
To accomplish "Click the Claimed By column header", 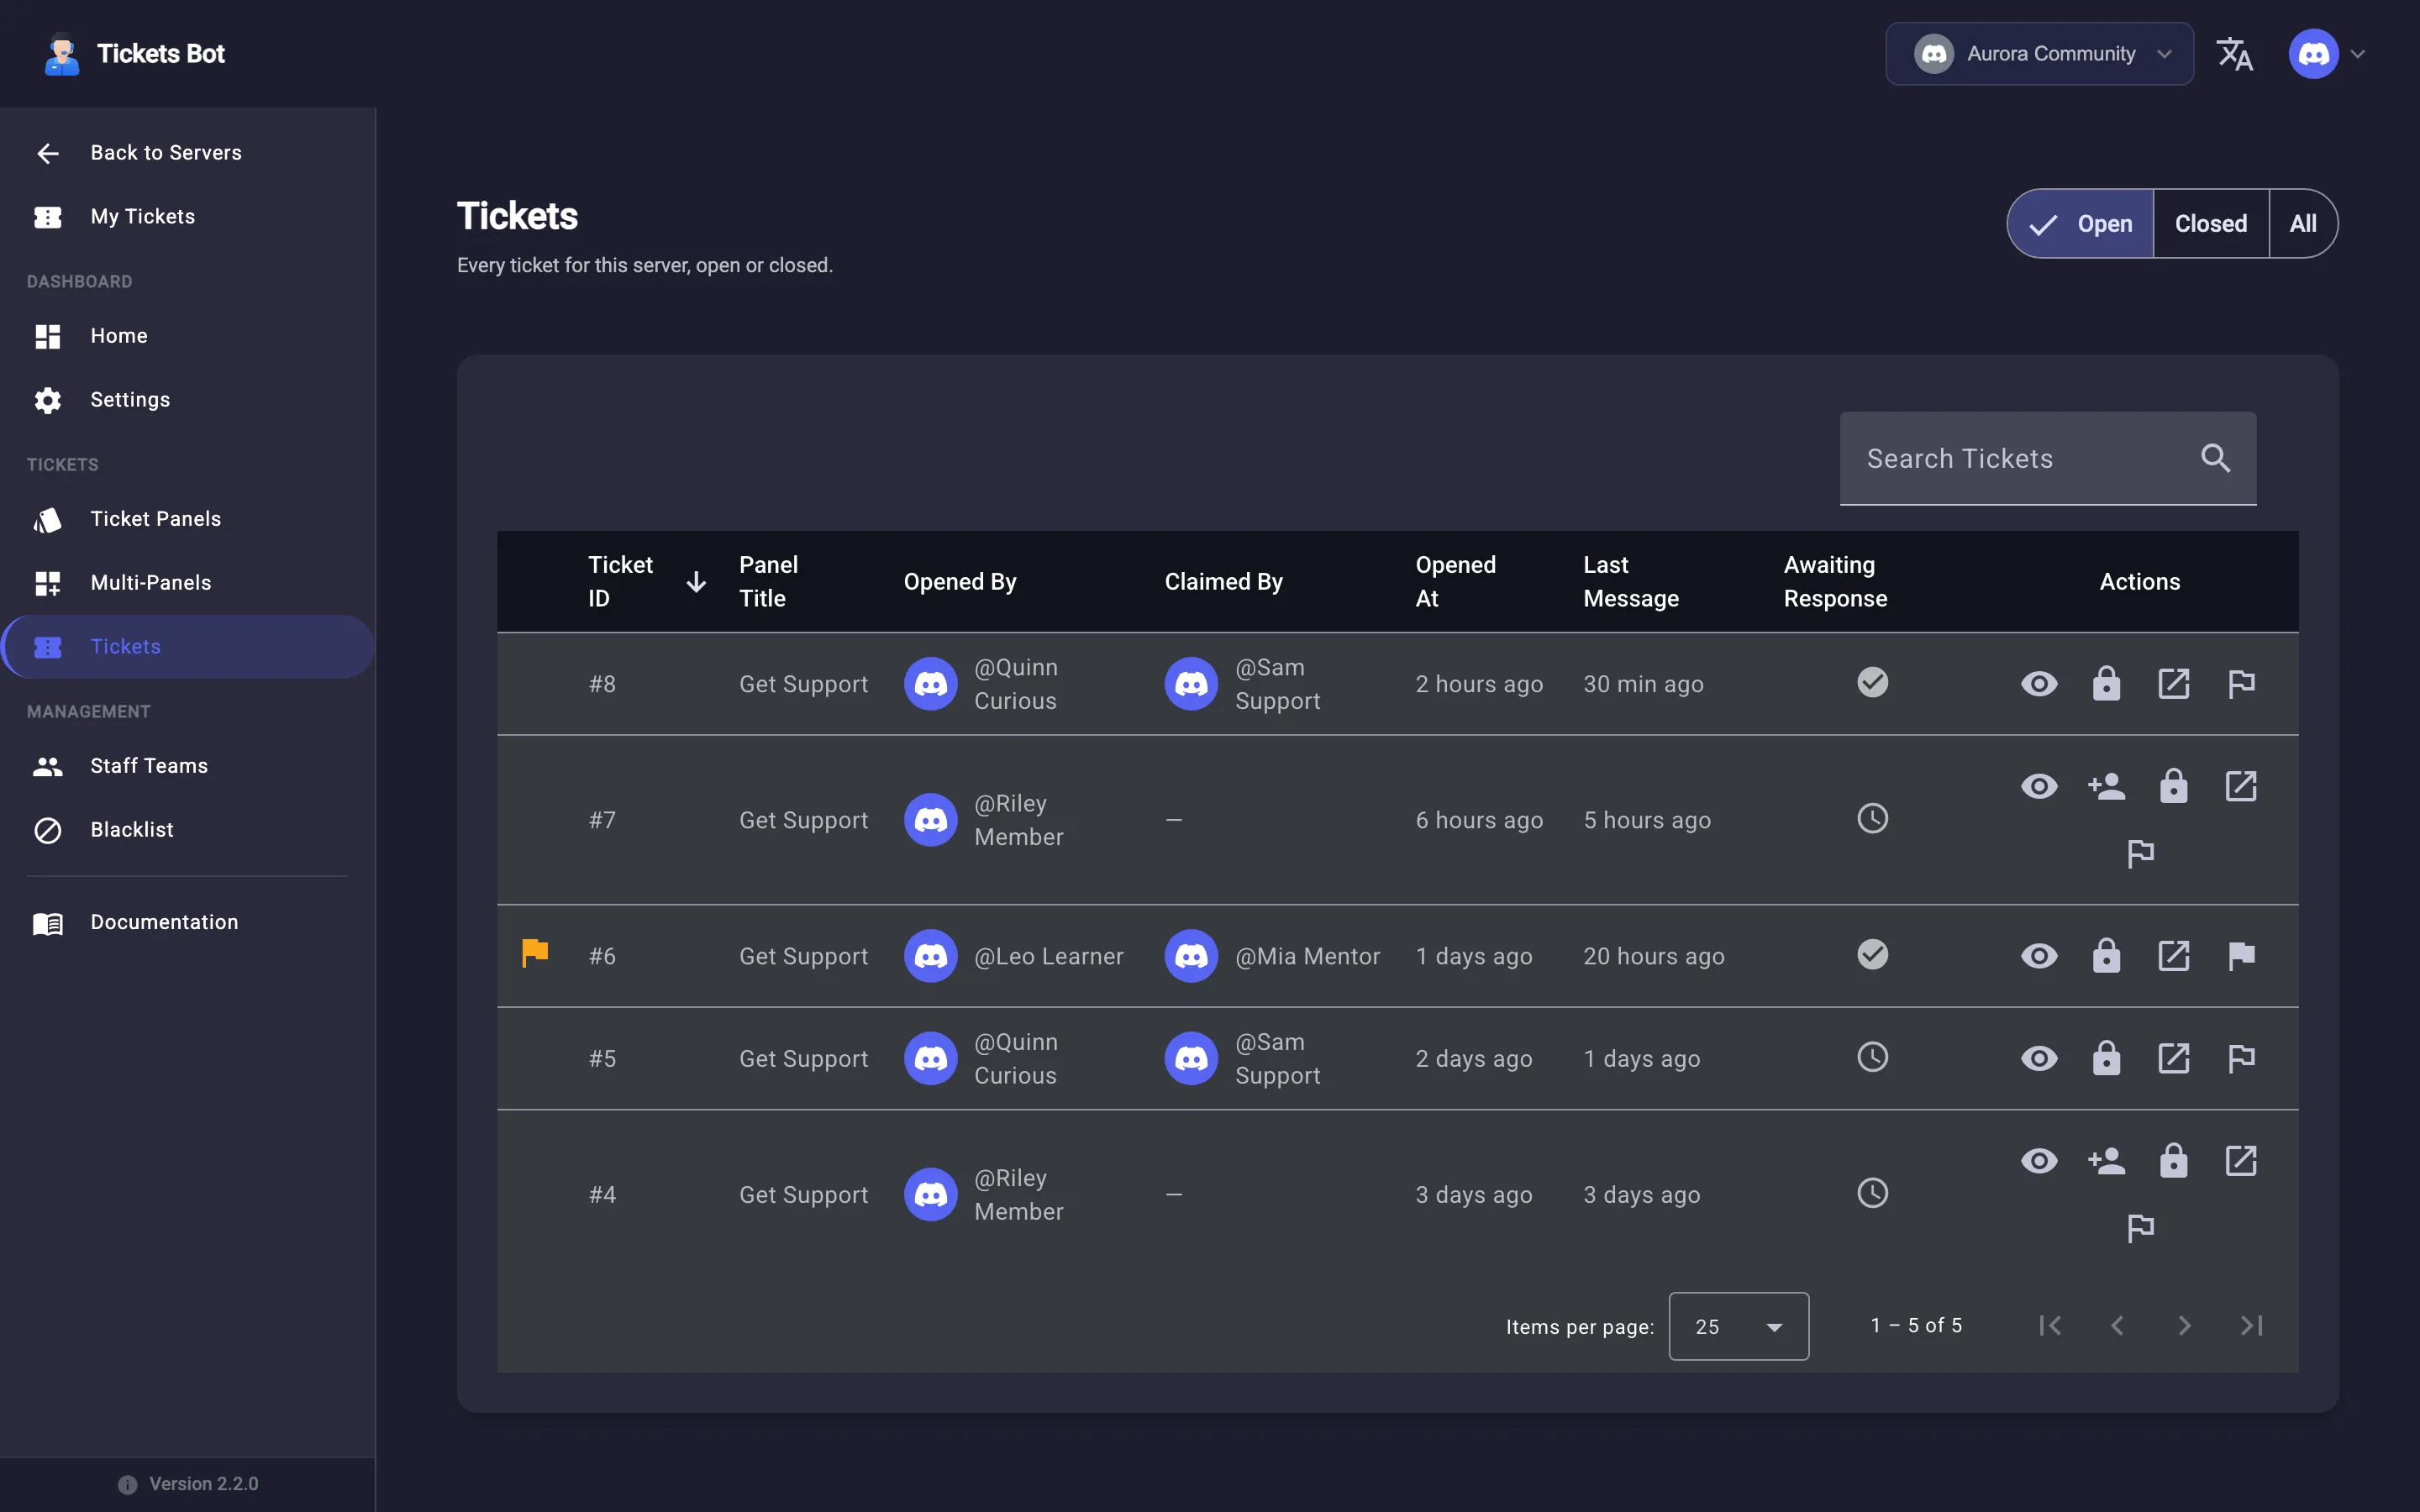I will click(1223, 582).
